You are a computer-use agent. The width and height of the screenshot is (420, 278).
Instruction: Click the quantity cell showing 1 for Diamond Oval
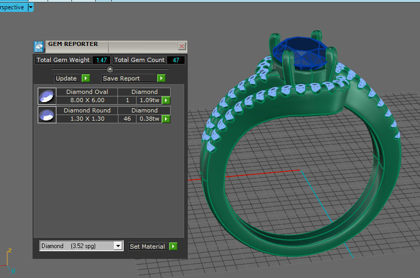pos(127,100)
